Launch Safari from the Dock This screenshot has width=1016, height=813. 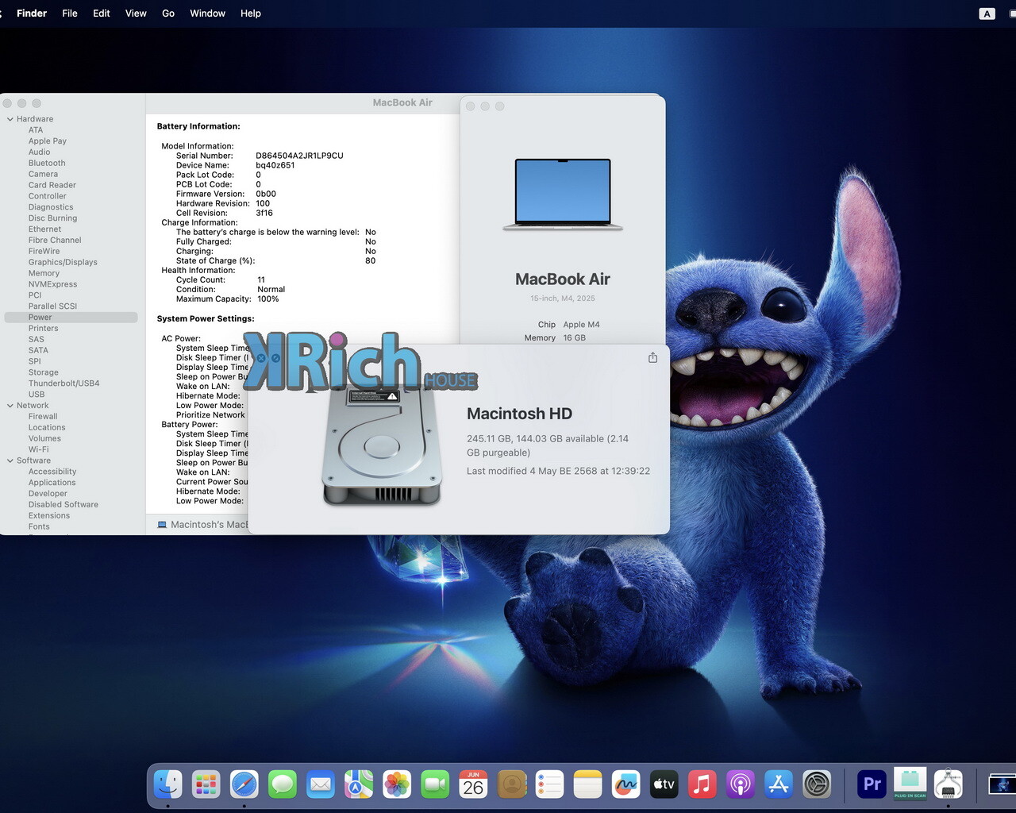click(244, 784)
